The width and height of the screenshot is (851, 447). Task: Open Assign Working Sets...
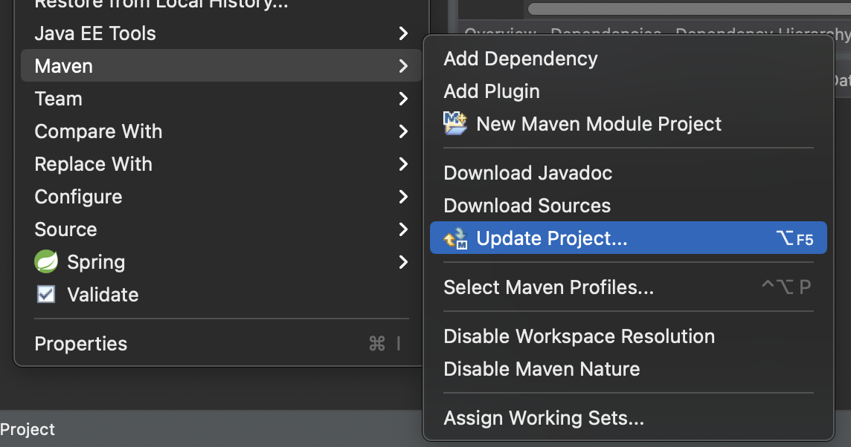point(629,418)
